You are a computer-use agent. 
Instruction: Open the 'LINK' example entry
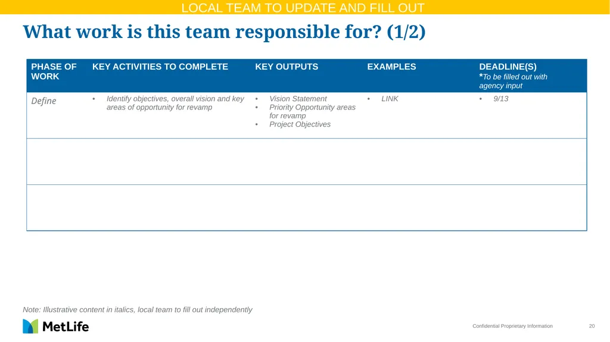(x=390, y=99)
